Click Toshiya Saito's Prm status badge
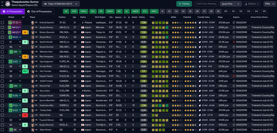Image resolution: width=277 pixels, height=133 pixels. tap(25, 110)
